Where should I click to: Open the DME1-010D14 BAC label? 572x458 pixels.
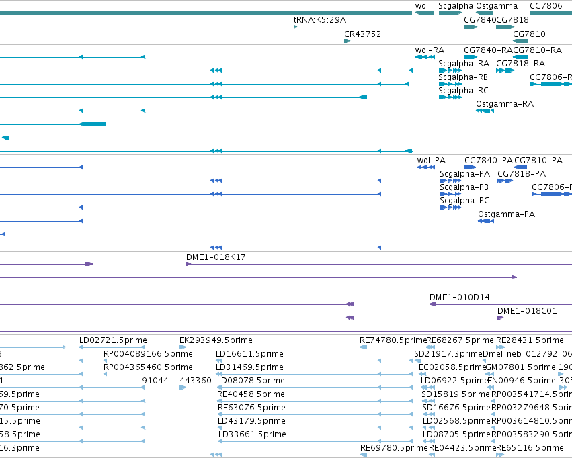coord(460,297)
